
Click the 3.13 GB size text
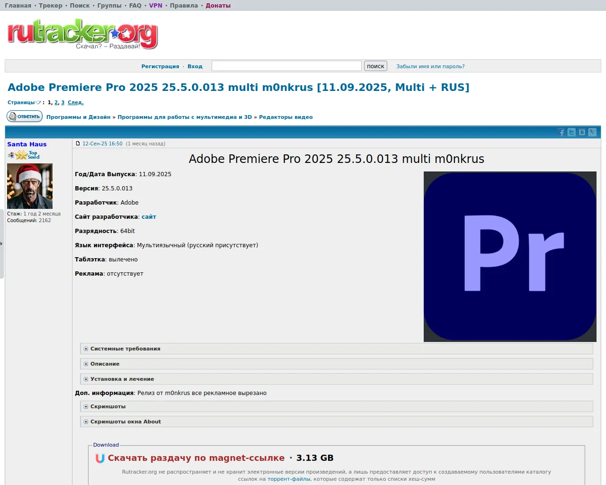(x=315, y=458)
